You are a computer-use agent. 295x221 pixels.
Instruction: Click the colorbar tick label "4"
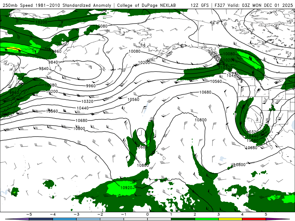[242, 214]
